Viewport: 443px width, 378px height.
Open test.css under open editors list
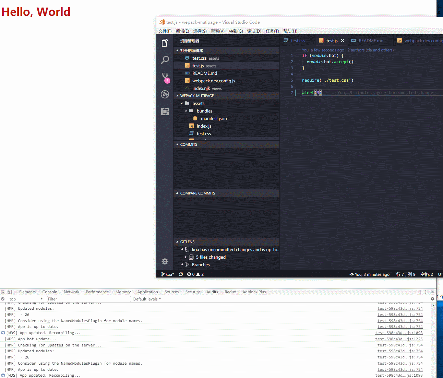click(226, 58)
